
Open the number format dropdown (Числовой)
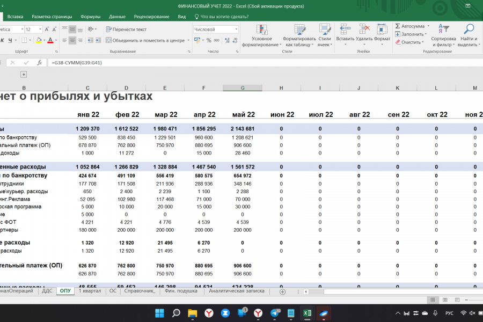pyautogui.click(x=236, y=30)
